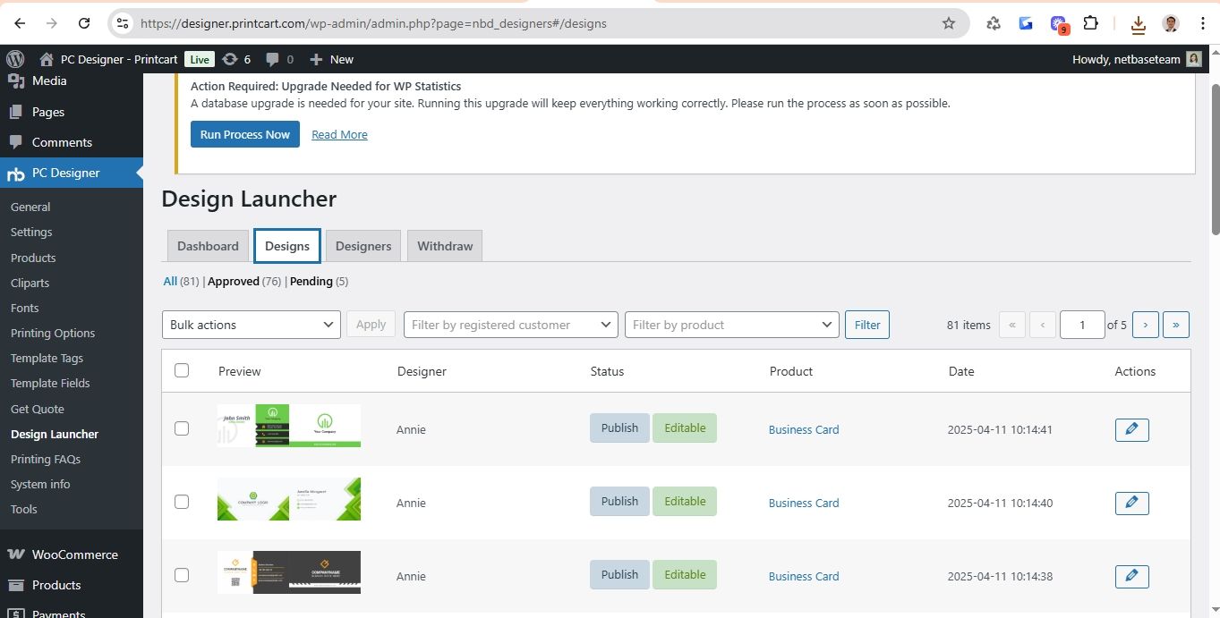Open the browser extensions puzzle icon
The height and width of the screenshot is (618, 1220).
click(x=1090, y=23)
